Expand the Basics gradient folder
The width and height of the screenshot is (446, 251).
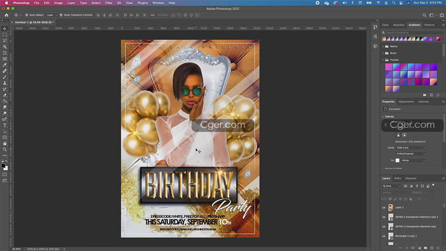[383, 46]
